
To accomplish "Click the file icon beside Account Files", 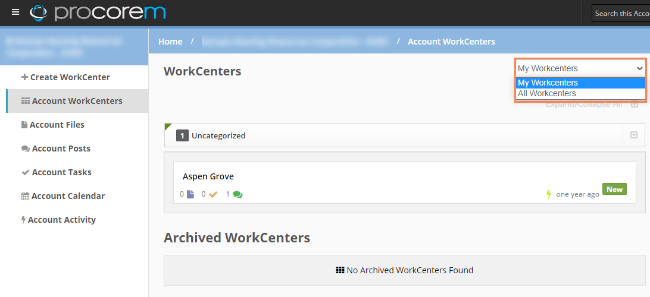I will pos(24,125).
